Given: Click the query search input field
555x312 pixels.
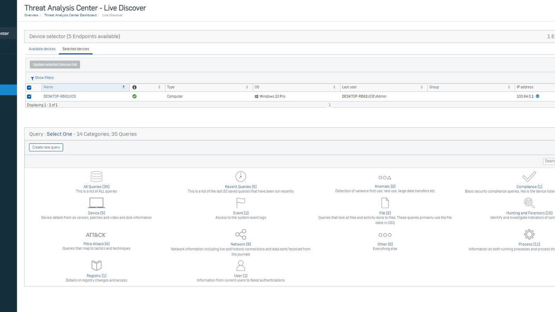Looking at the screenshot, I should pyautogui.click(x=549, y=161).
